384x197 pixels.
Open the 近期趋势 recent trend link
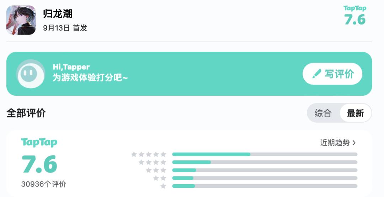(338, 143)
